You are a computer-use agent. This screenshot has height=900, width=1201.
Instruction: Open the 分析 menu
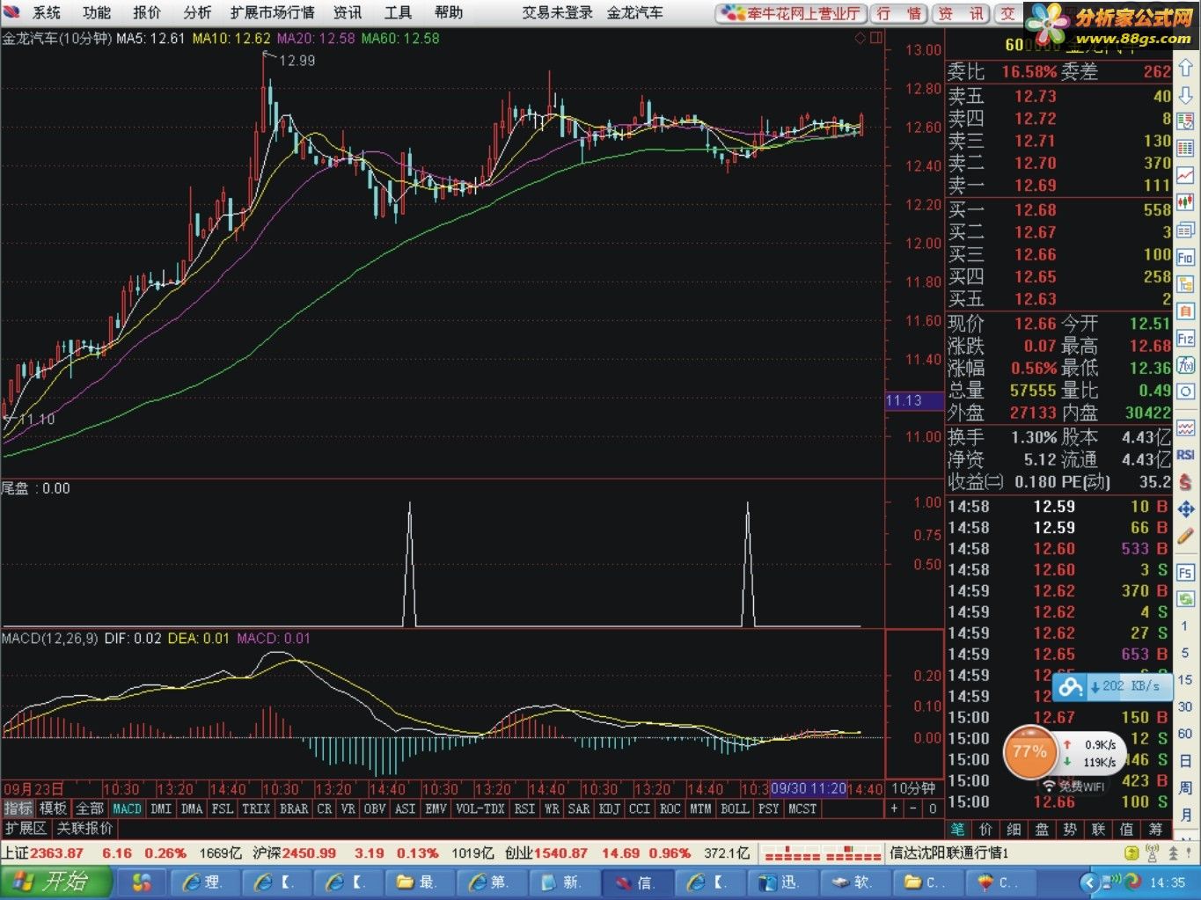(x=197, y=12)
